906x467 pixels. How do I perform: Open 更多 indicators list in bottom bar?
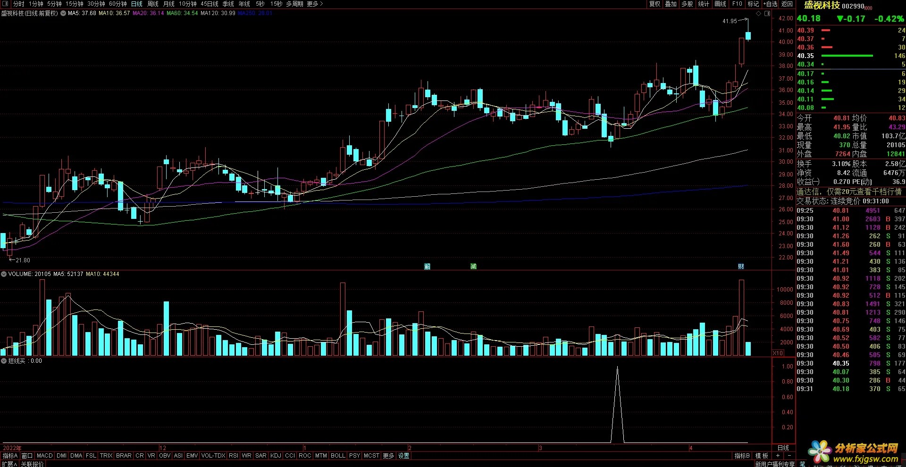pos(388,456)
